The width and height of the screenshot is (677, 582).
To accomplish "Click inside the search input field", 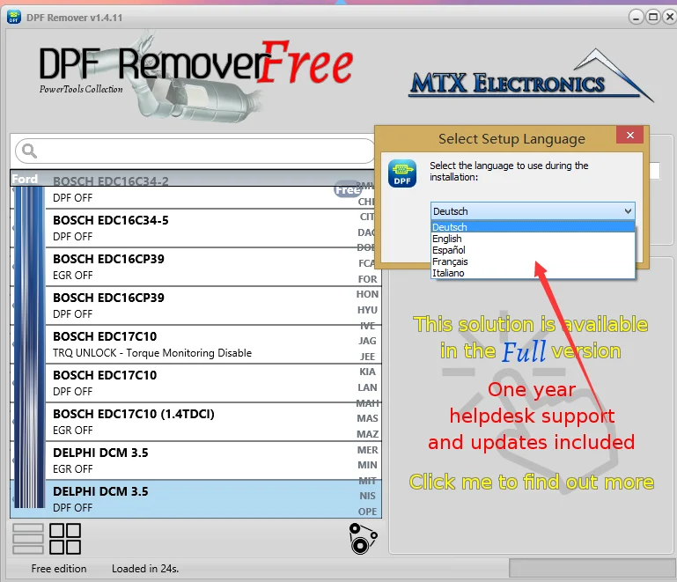I will [x=195, y=151].
